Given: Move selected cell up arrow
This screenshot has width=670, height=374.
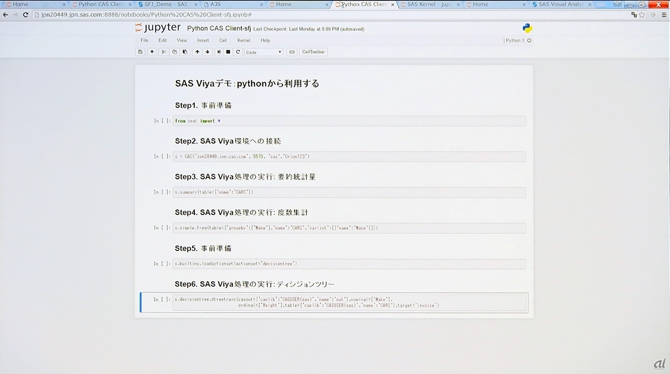Looking at the screenshot, I should tap(197, 52).
